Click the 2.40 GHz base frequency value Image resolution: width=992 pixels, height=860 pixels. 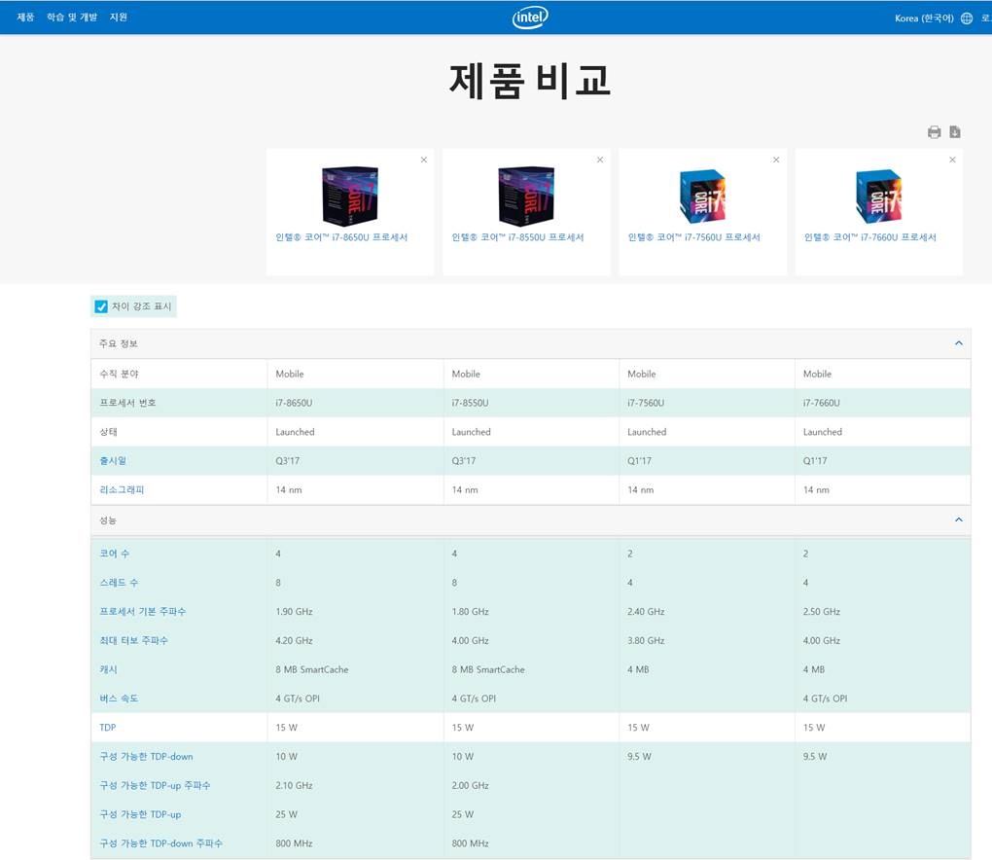pyautogui.click(x=646, y=611)
